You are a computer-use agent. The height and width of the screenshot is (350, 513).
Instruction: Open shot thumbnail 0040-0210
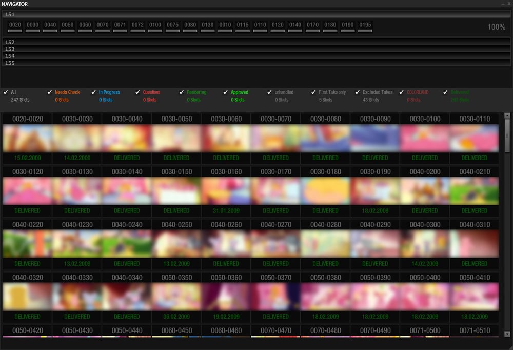475,191
